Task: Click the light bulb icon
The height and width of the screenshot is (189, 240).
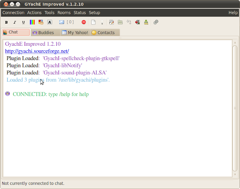Action: pos(102,22)
